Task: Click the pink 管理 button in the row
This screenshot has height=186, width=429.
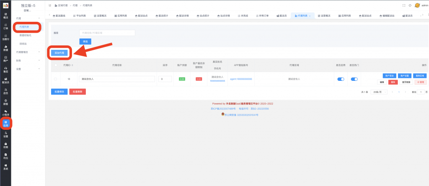Action: click(421, 82)
